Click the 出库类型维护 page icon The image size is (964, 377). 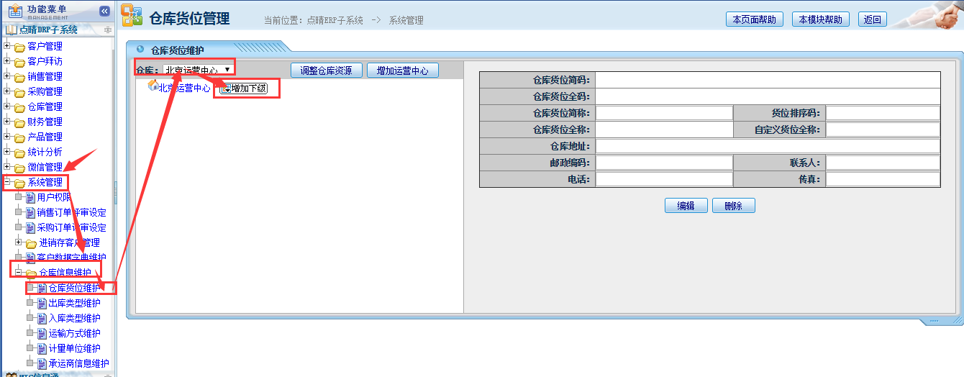coord(42,303)
